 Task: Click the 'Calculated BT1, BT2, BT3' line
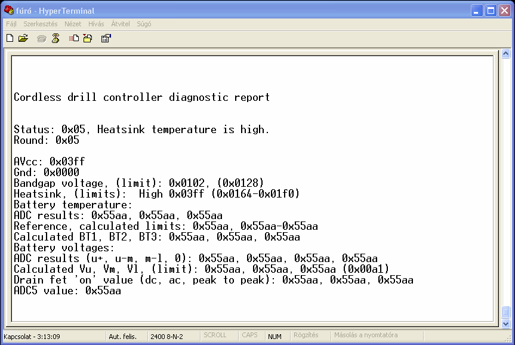[x=157, y=237]
